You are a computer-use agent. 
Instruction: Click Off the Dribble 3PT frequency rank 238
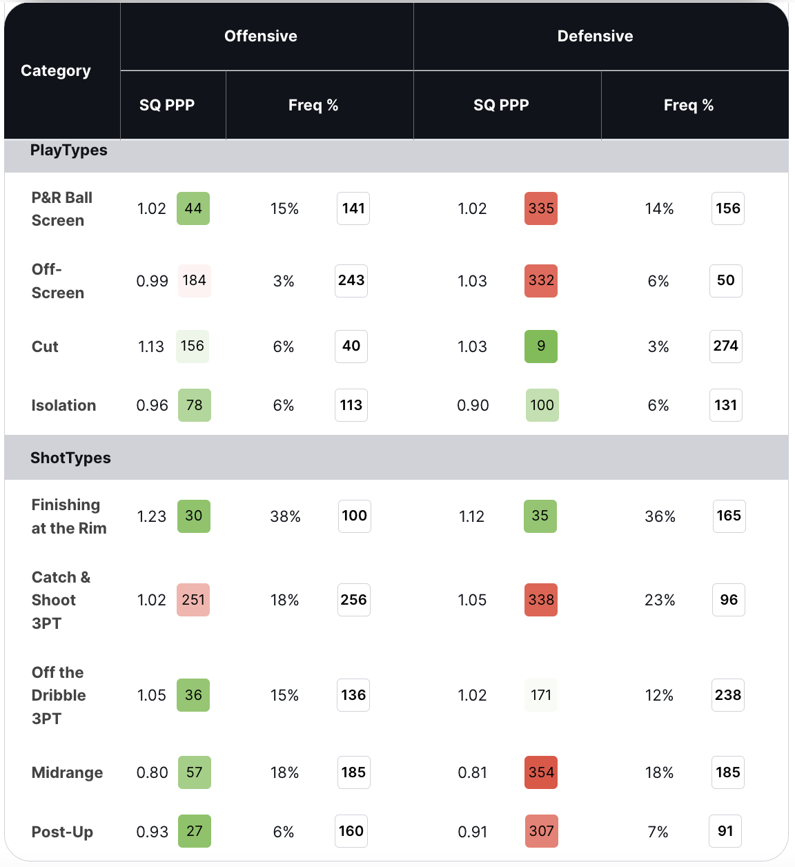coord(728,695)
